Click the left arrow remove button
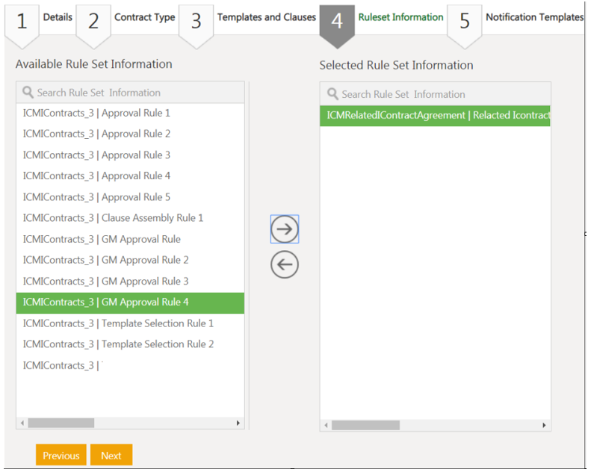This screenshot has height=472, width=591. pos(284,264)
